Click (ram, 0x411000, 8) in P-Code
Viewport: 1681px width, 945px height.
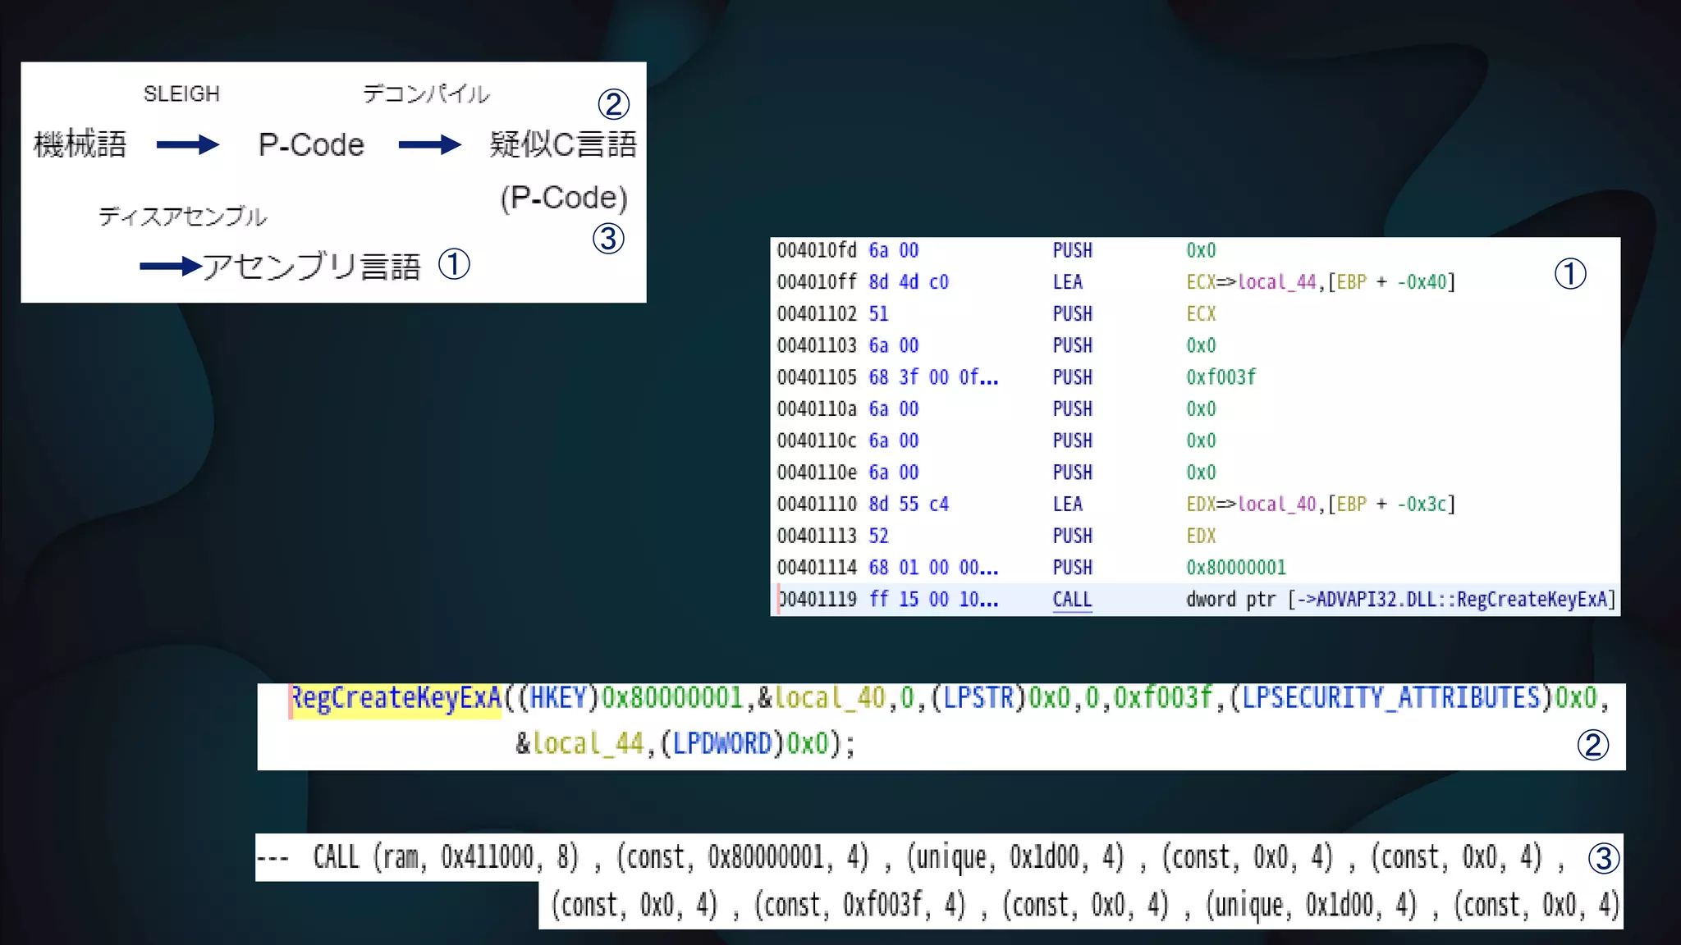tap(476, 857)
